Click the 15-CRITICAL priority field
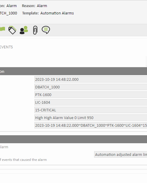 (91, 110)
